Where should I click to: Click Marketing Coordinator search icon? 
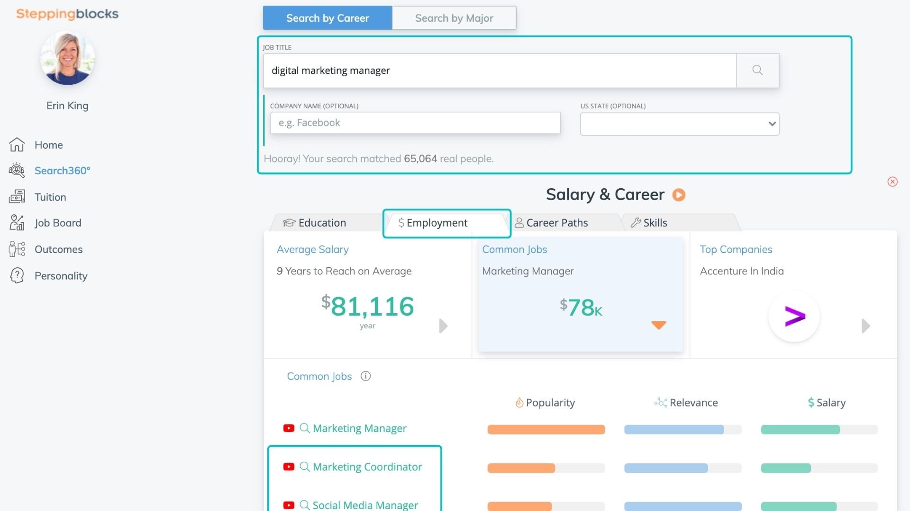305,467
